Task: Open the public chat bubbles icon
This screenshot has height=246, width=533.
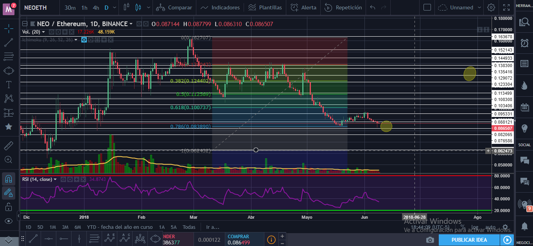Action: (524, 160)
